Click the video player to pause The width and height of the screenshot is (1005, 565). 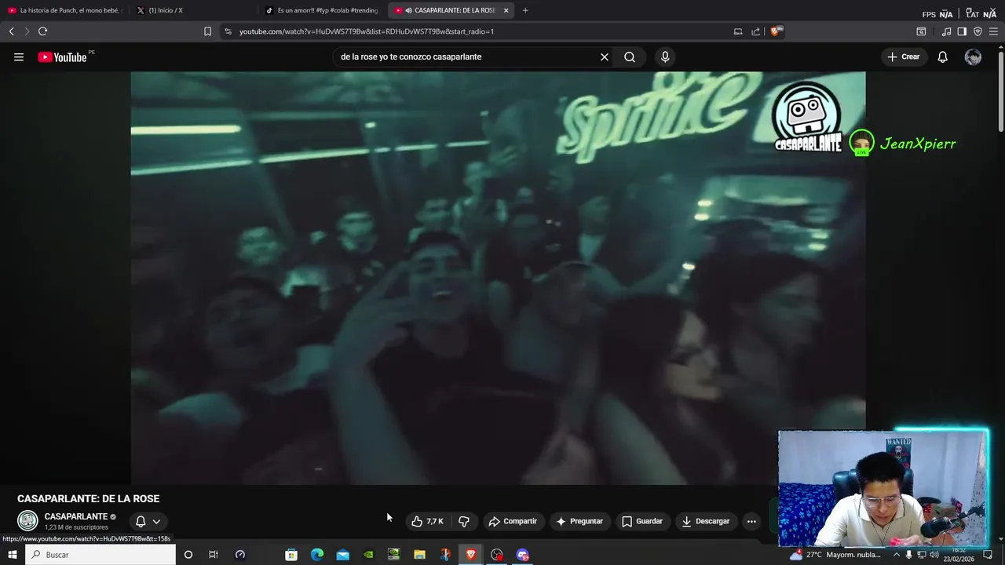498,278
